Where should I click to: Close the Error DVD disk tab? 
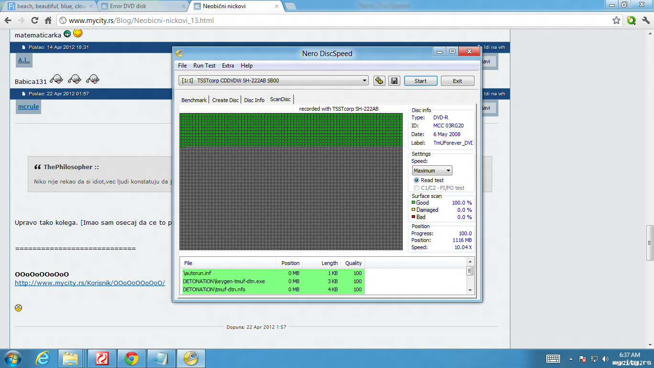point(185,6)
